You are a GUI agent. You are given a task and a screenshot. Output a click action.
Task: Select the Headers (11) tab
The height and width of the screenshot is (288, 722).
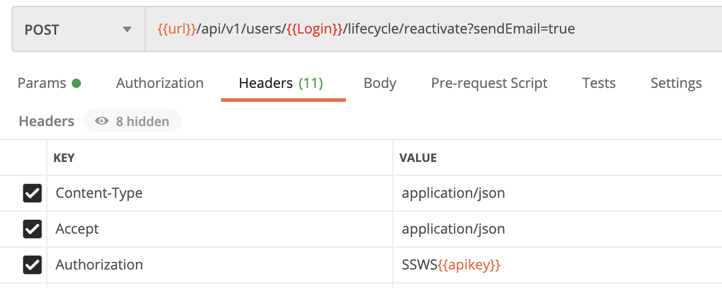tap(281, 83)
